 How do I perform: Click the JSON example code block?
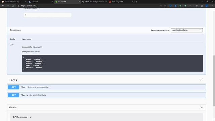point(112,63)
